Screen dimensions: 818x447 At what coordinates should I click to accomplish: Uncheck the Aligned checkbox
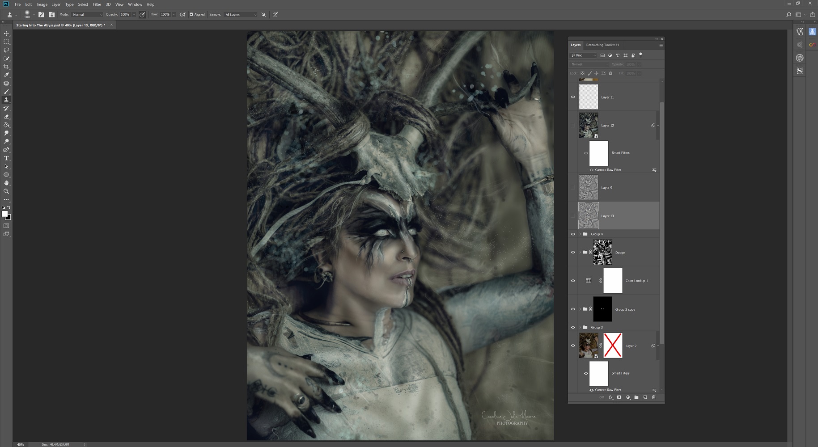point(191,14)
